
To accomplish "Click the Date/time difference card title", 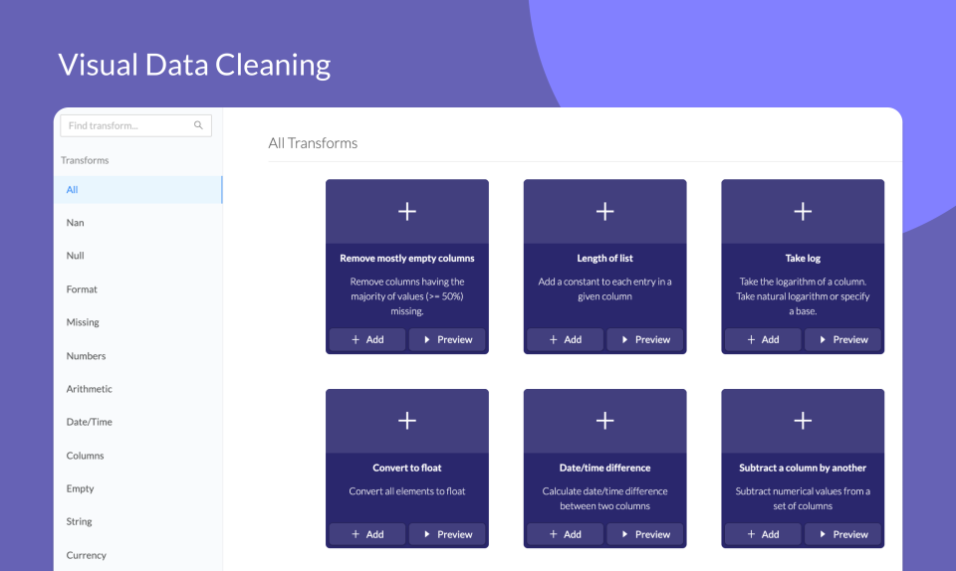I will pos(604,468).
